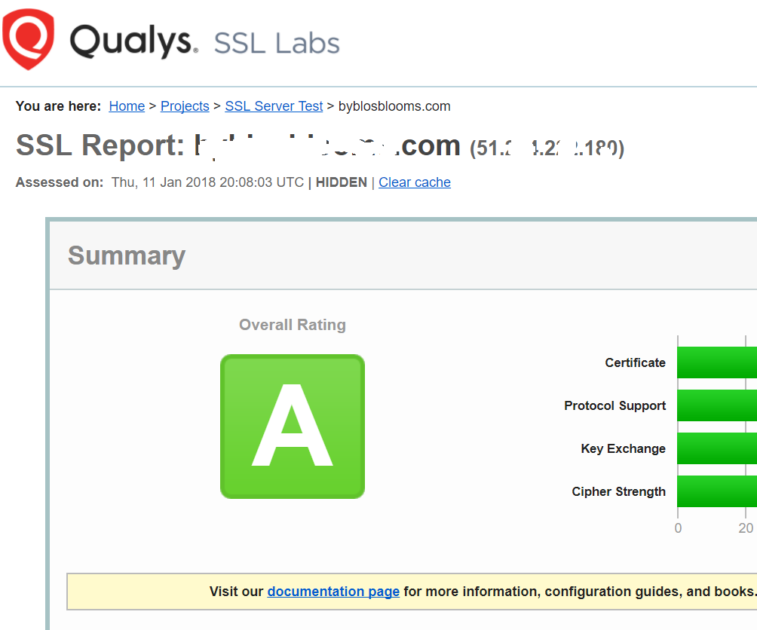Click the '20' scale marker below the bars
Image resolution: width=757 pixels, height=630 pixels.
745,528
